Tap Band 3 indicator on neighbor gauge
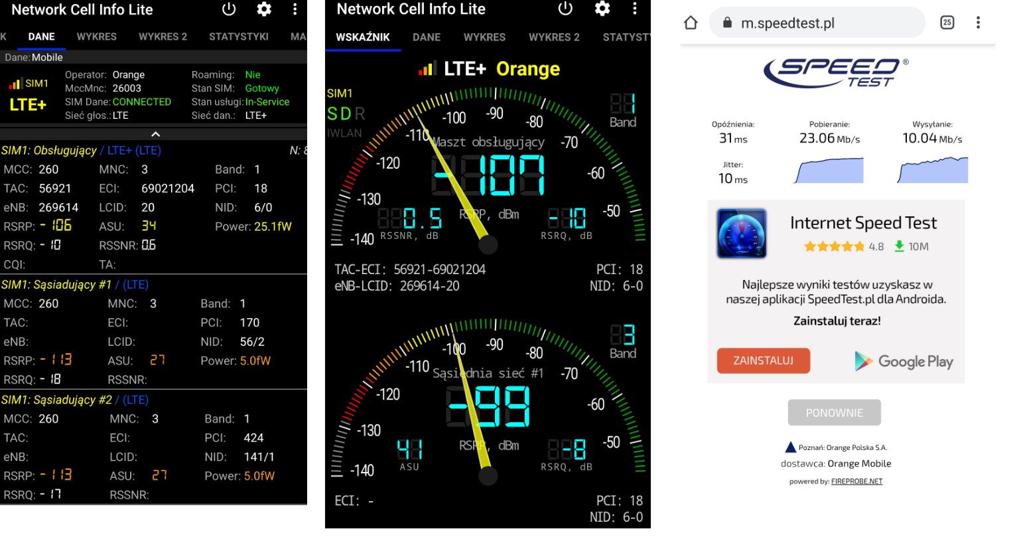 (623, 341)
